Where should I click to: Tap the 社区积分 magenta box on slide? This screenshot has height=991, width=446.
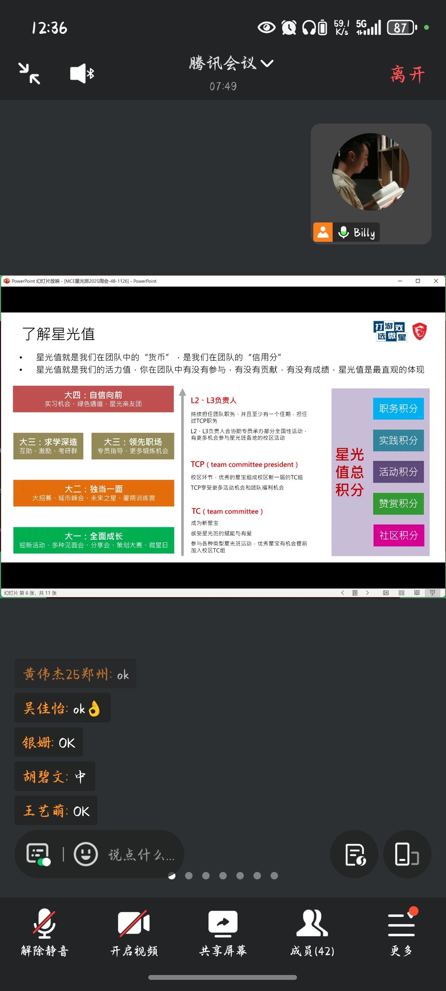[399, 536]
